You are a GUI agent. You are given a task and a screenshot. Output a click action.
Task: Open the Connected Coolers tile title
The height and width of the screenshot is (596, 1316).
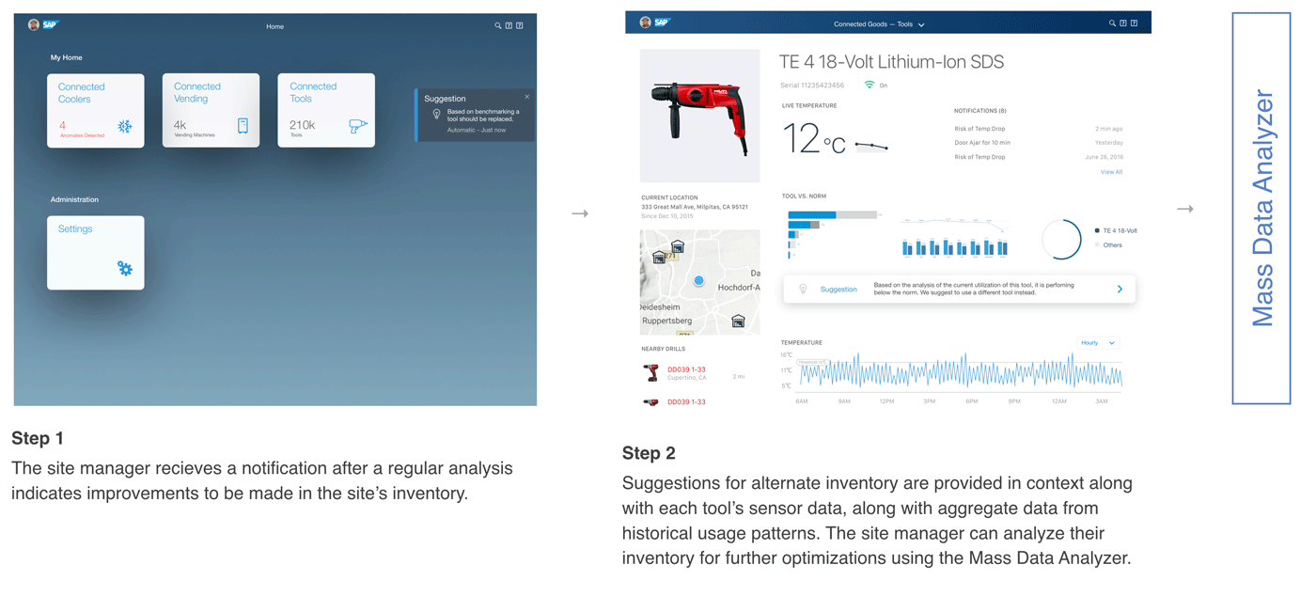(82, 92)
